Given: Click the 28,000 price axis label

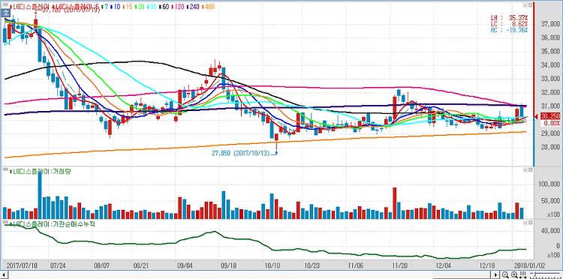Looking at the screenshot, I should pos(550,148).
